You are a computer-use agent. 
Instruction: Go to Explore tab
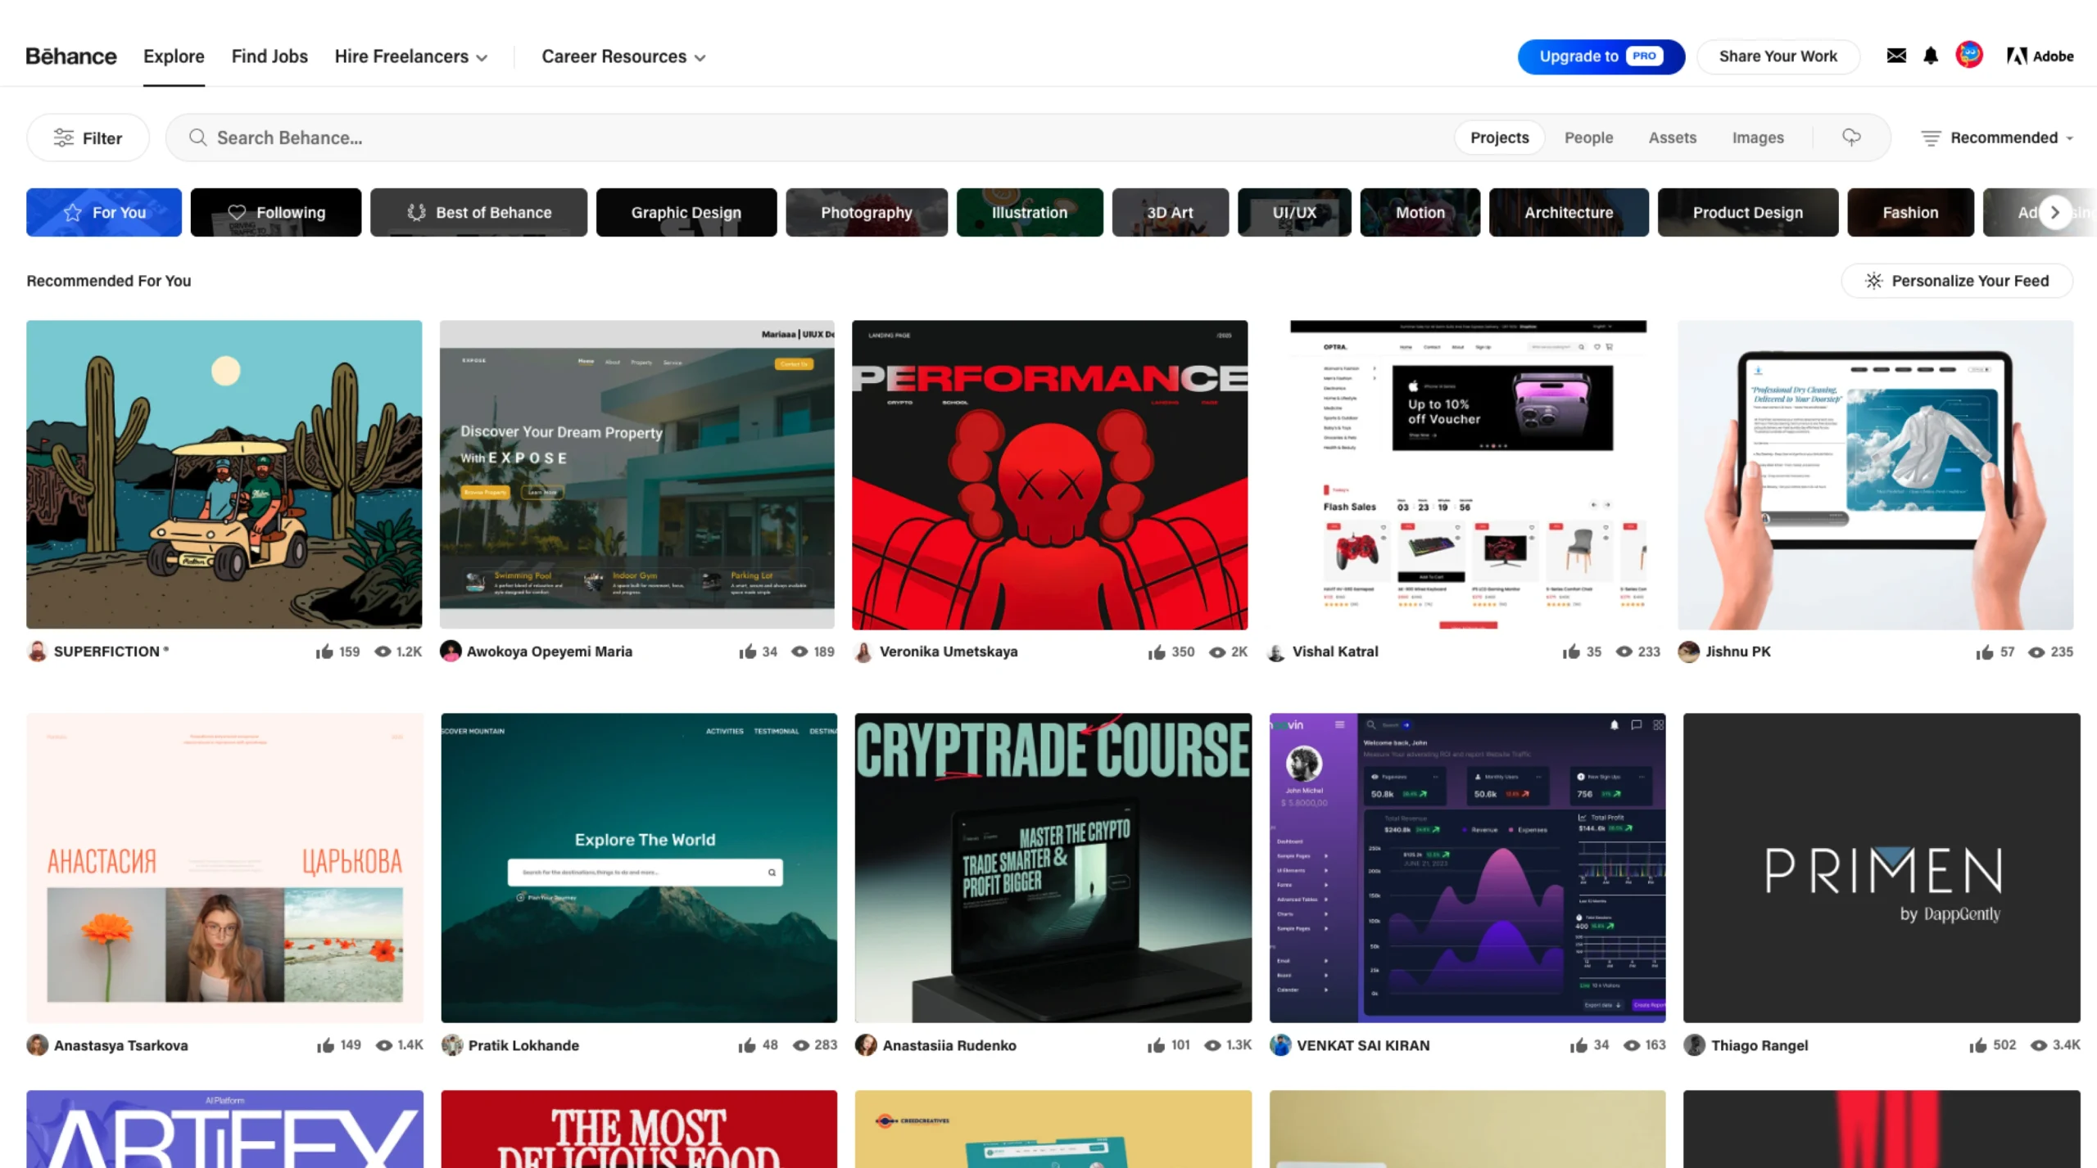[174, 56]
